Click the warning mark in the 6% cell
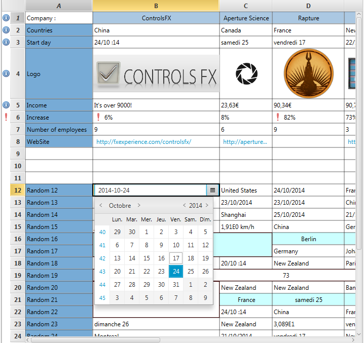This screenshot has width=364, height=343. [98, 117]
